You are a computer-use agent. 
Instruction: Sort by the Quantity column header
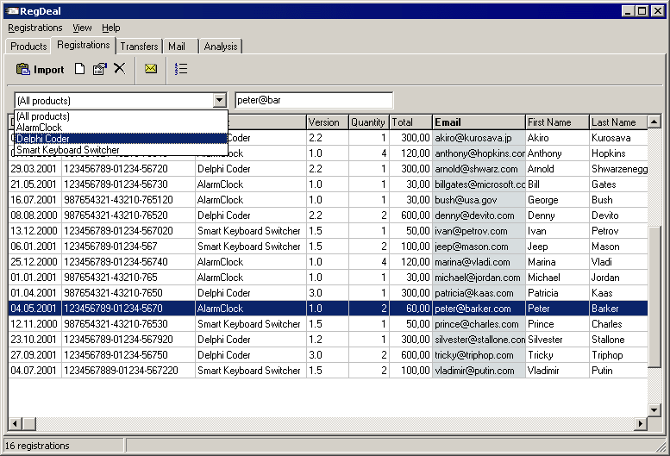pyautogui.click(x=369, y=122)
